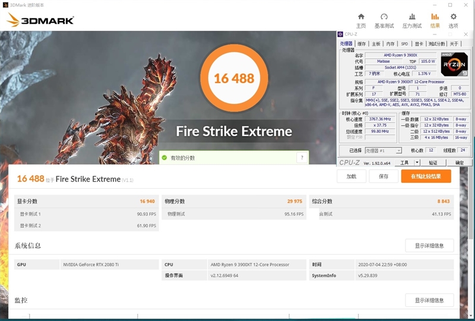
Task: Click the 验证 button in CPU-Z
Action: tap(433, 163)
